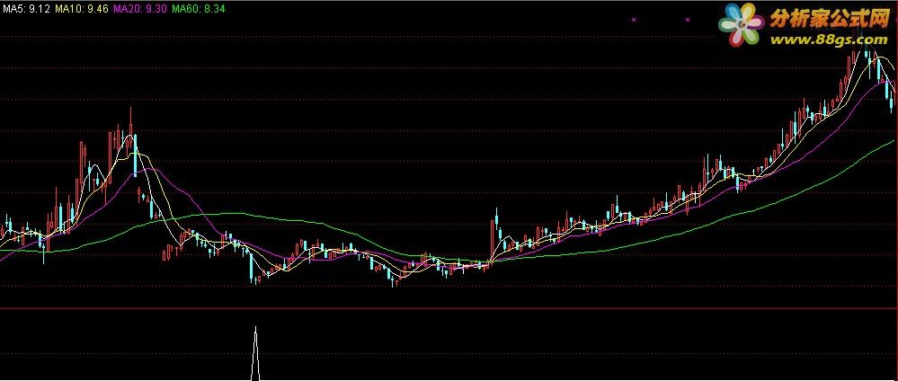
Task: Select the MA10: 9.46 indicator label
Action: 82,9
